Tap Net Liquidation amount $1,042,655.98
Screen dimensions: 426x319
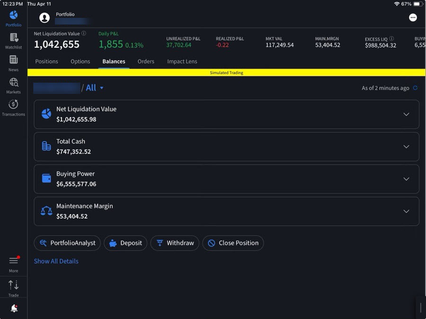coord(76,120)
